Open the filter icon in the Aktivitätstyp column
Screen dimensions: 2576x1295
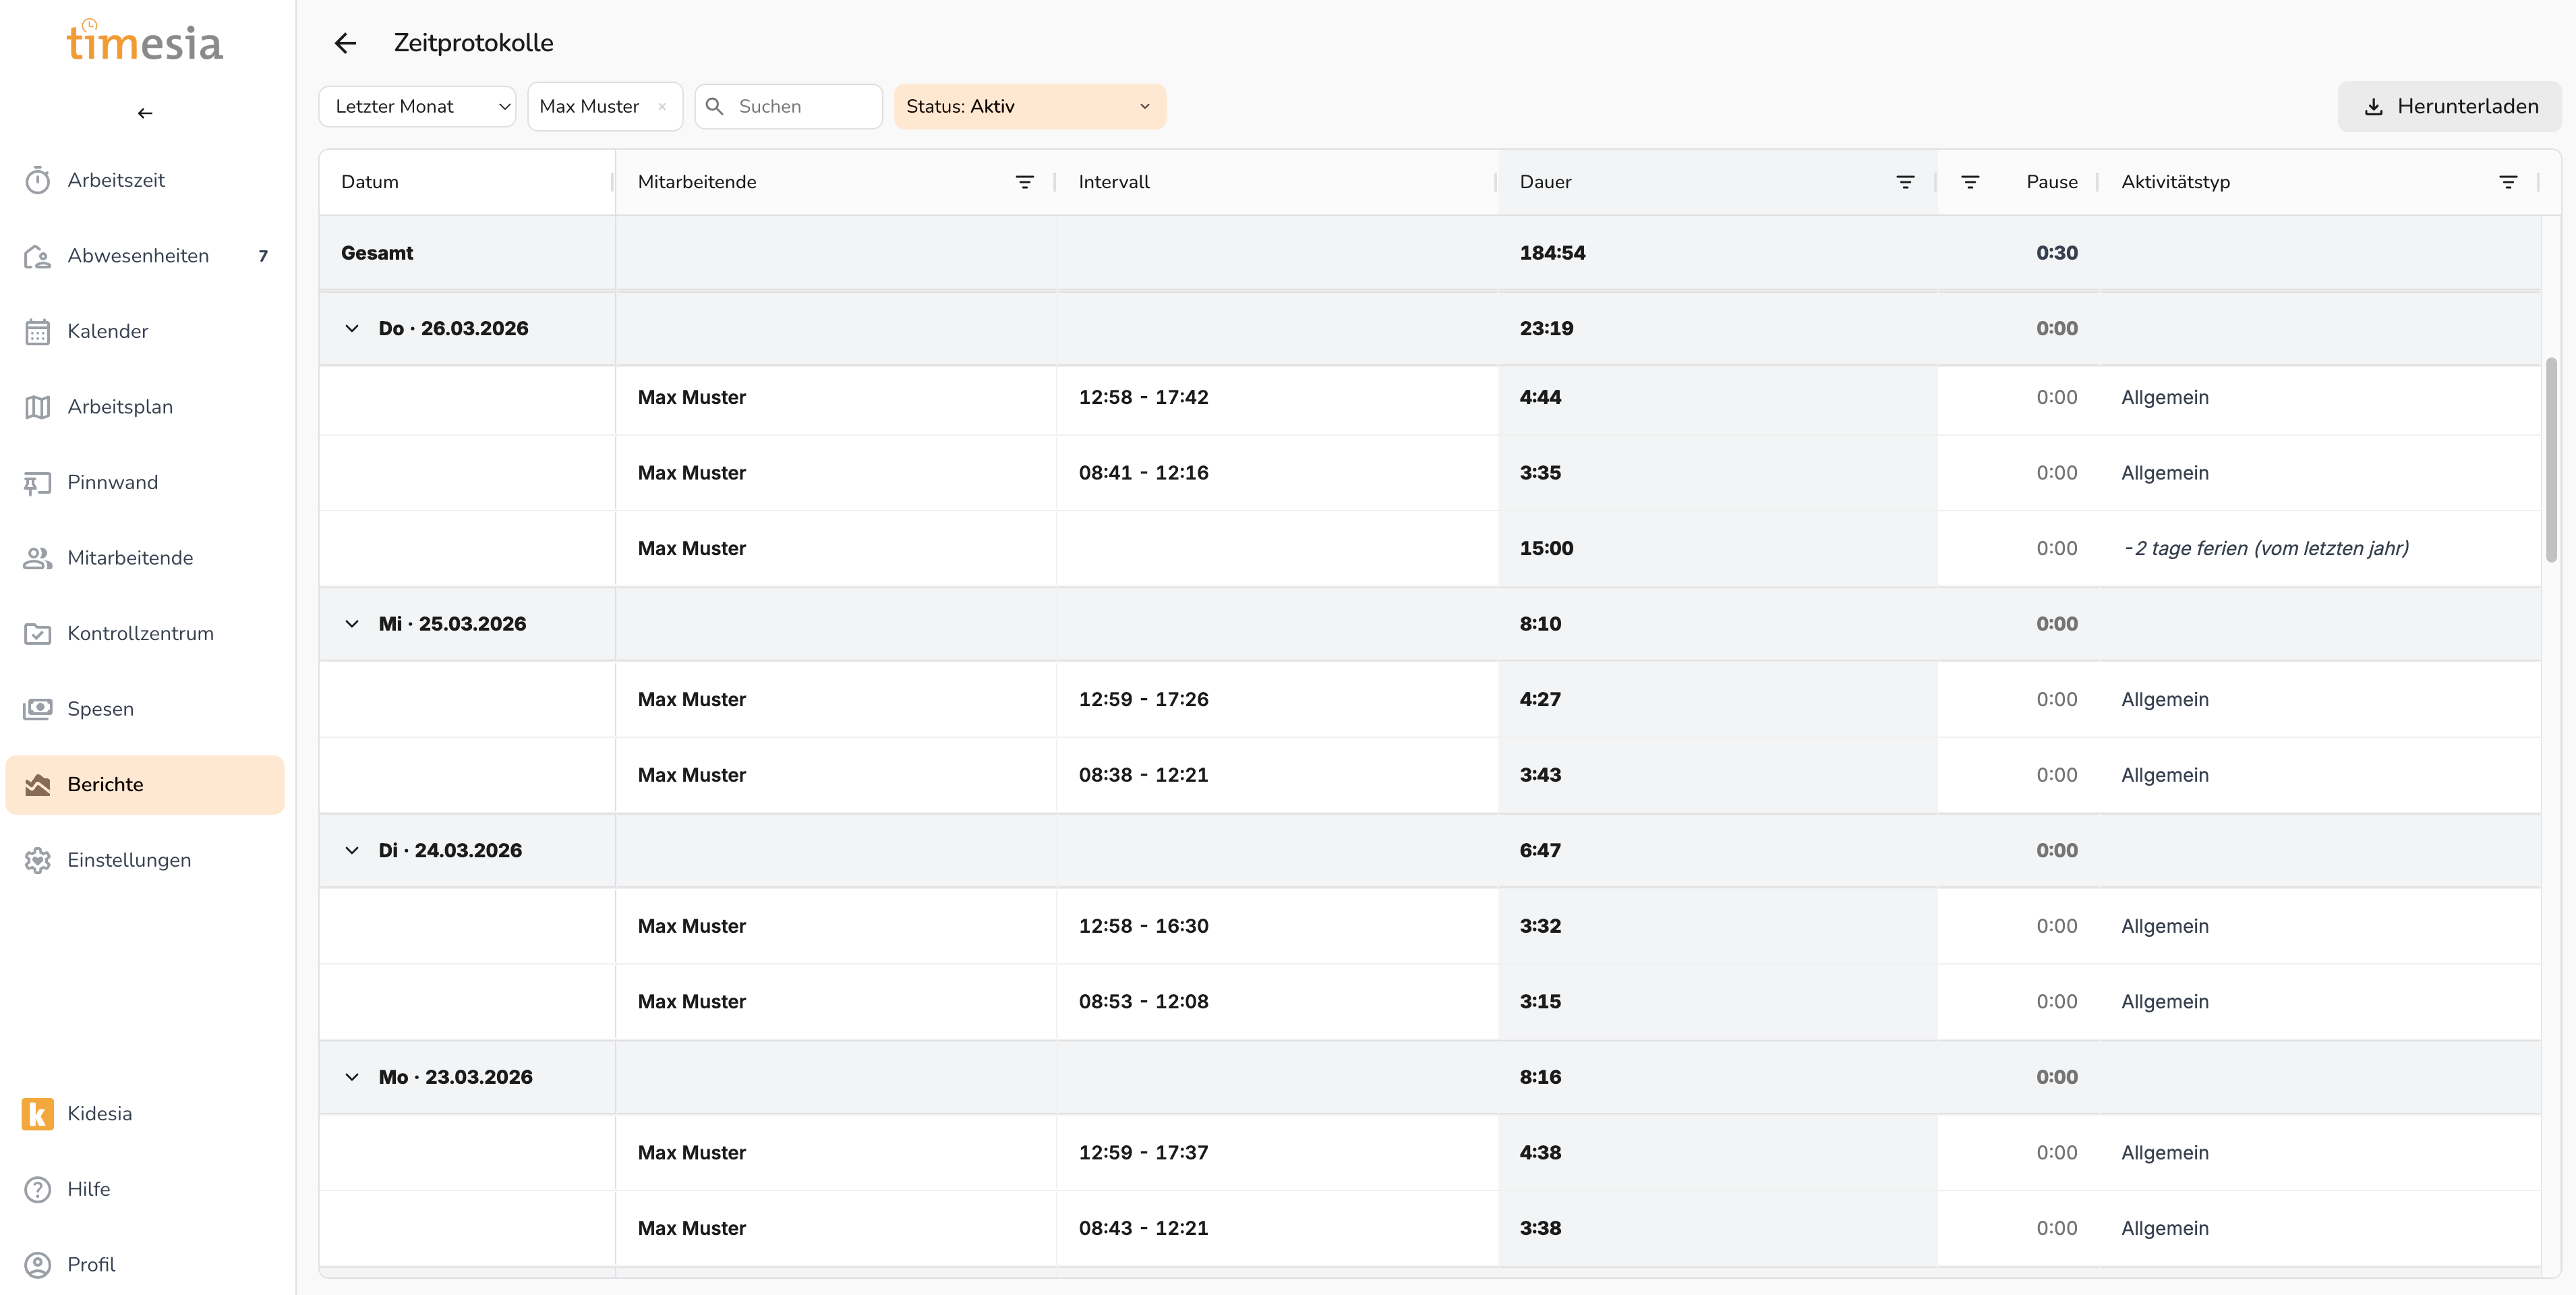point(2507,182)
